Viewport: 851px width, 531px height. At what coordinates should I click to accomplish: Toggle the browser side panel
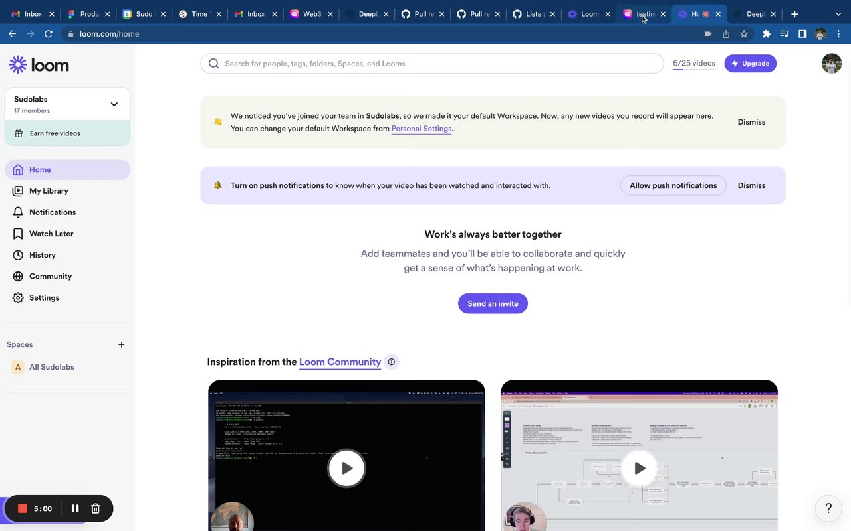[802, 33]
